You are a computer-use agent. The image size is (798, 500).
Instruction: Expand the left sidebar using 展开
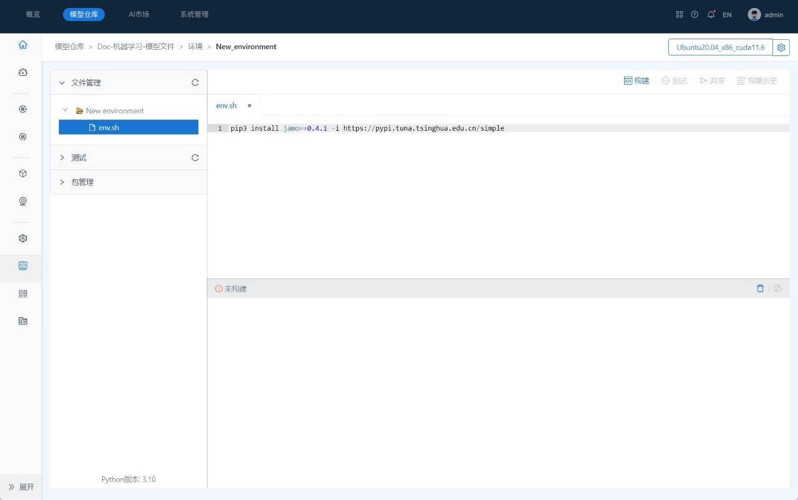point(21,487)
